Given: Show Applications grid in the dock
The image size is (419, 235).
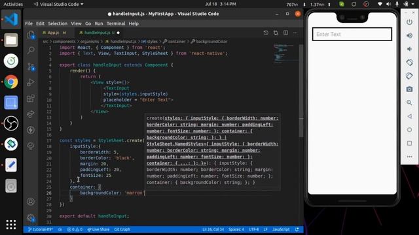Looking at the screenshot, I should click(x=11, y=225).
